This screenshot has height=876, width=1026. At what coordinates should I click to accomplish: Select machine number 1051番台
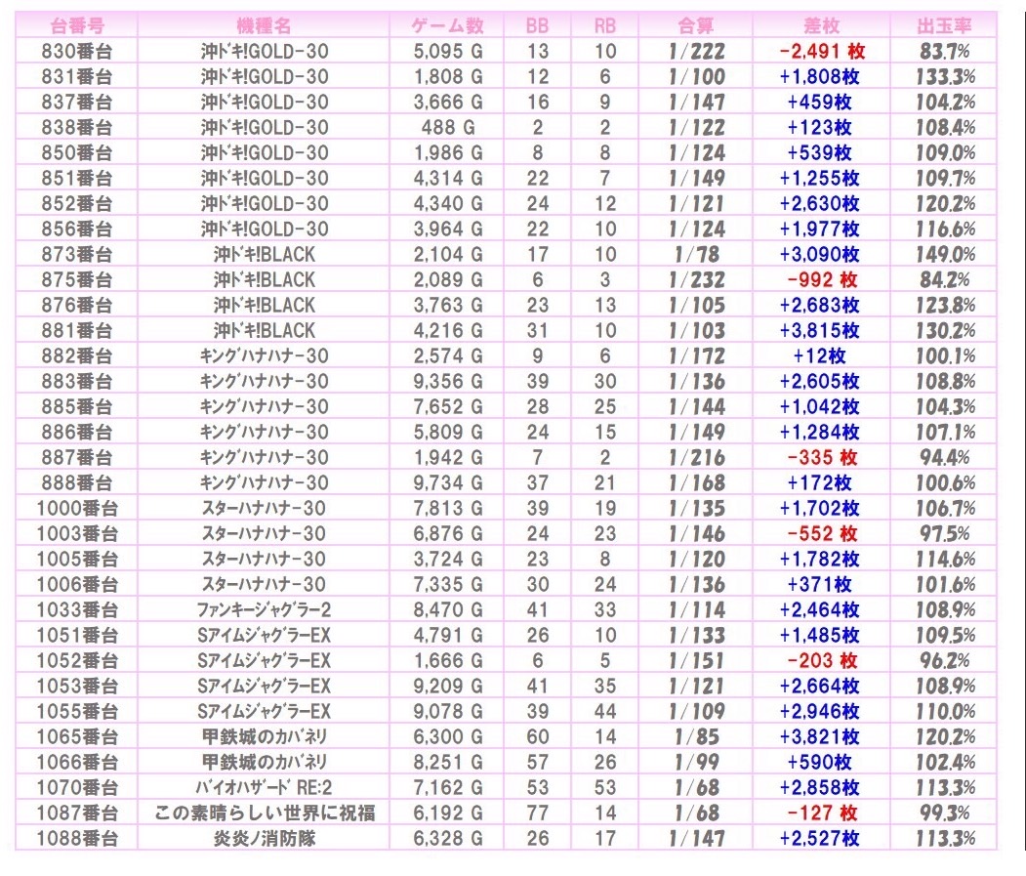[x=76, y=635]
